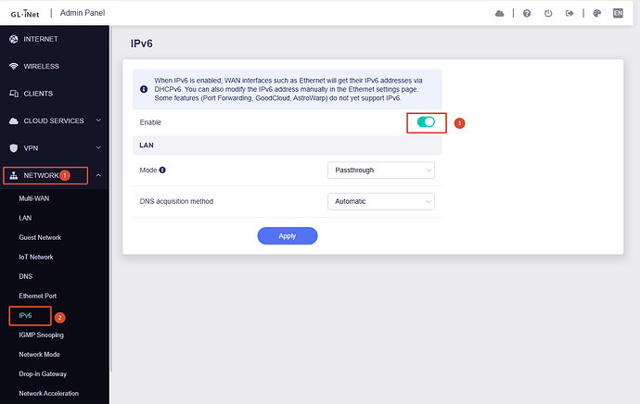Go to IGMP Snooping page

(x=41, y=335)
